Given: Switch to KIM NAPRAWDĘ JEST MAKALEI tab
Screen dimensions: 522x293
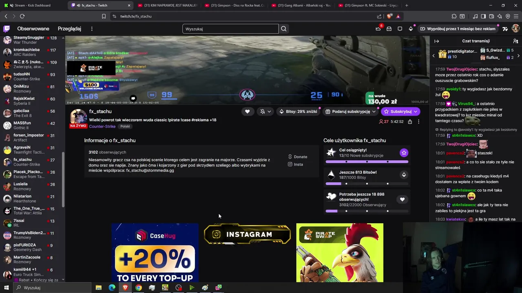Looking at the screenshot, I should click(x=167, y=5).
